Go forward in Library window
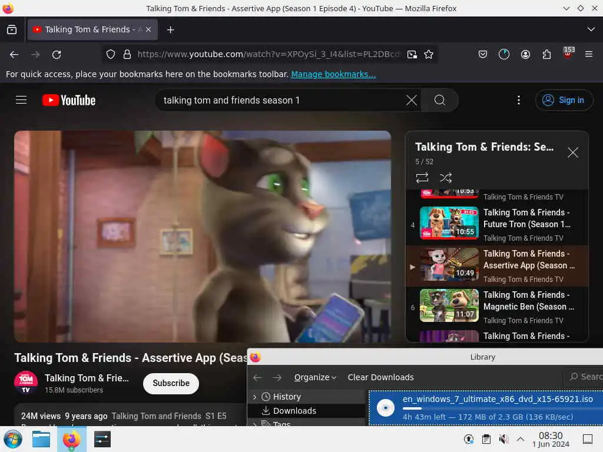The height and width of the screenshot is (452, 603). [x=277, y=377]
